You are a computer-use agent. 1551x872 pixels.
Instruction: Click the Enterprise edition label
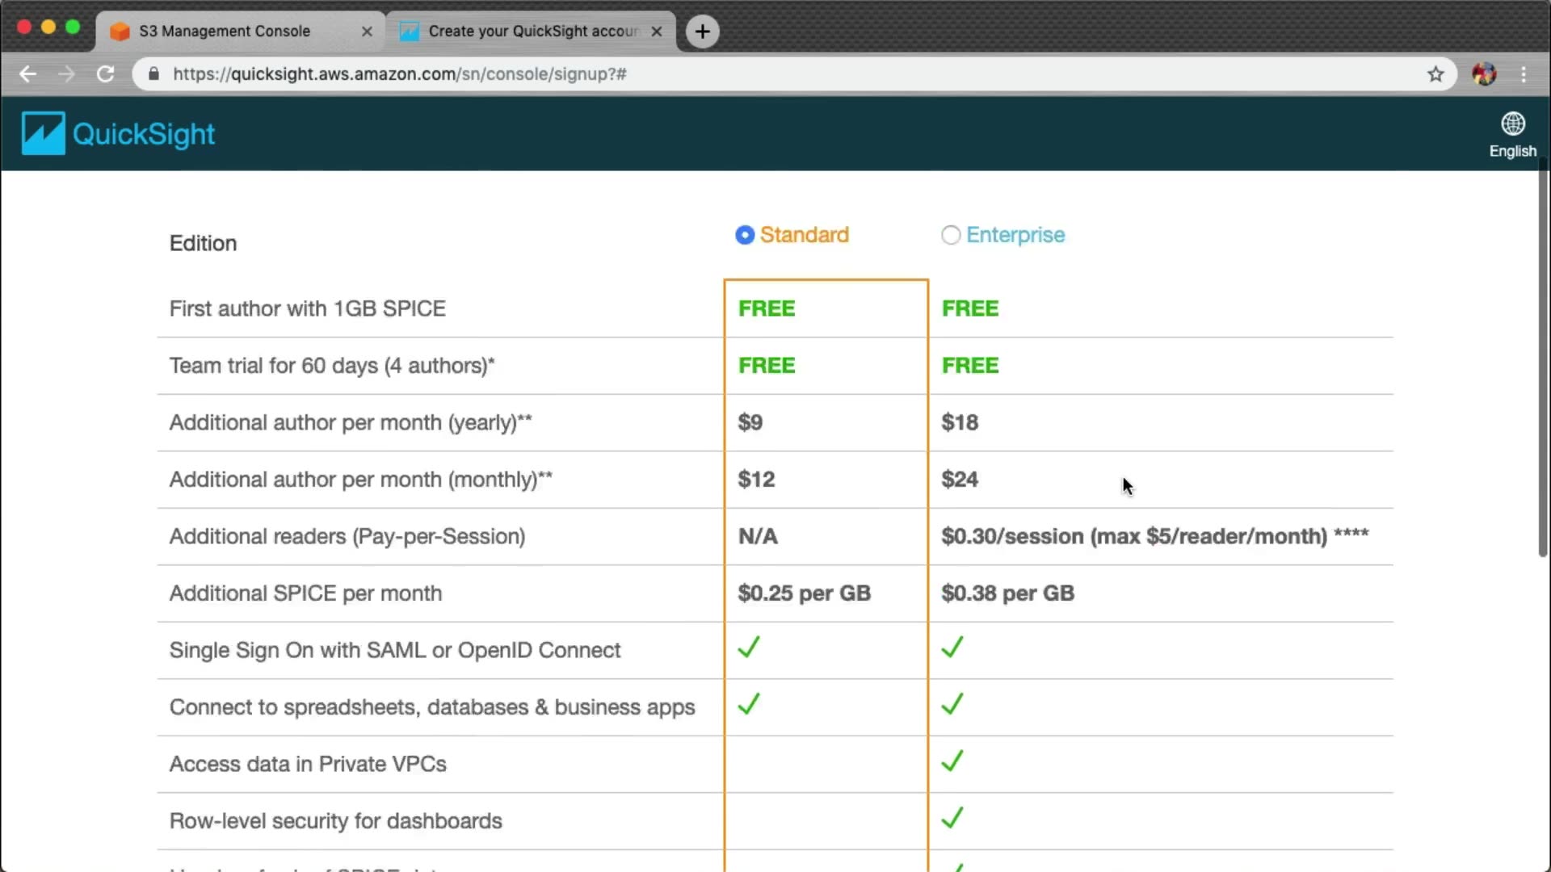pos(1015,235)
